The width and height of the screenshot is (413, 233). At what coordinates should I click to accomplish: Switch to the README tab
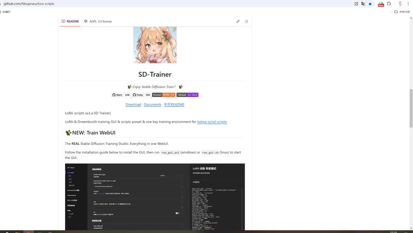70,21
